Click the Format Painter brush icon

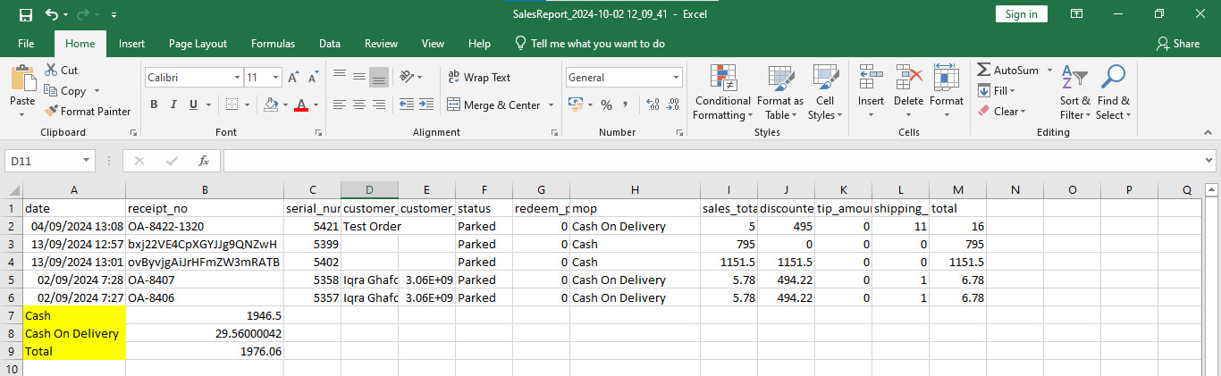(51, 112)
